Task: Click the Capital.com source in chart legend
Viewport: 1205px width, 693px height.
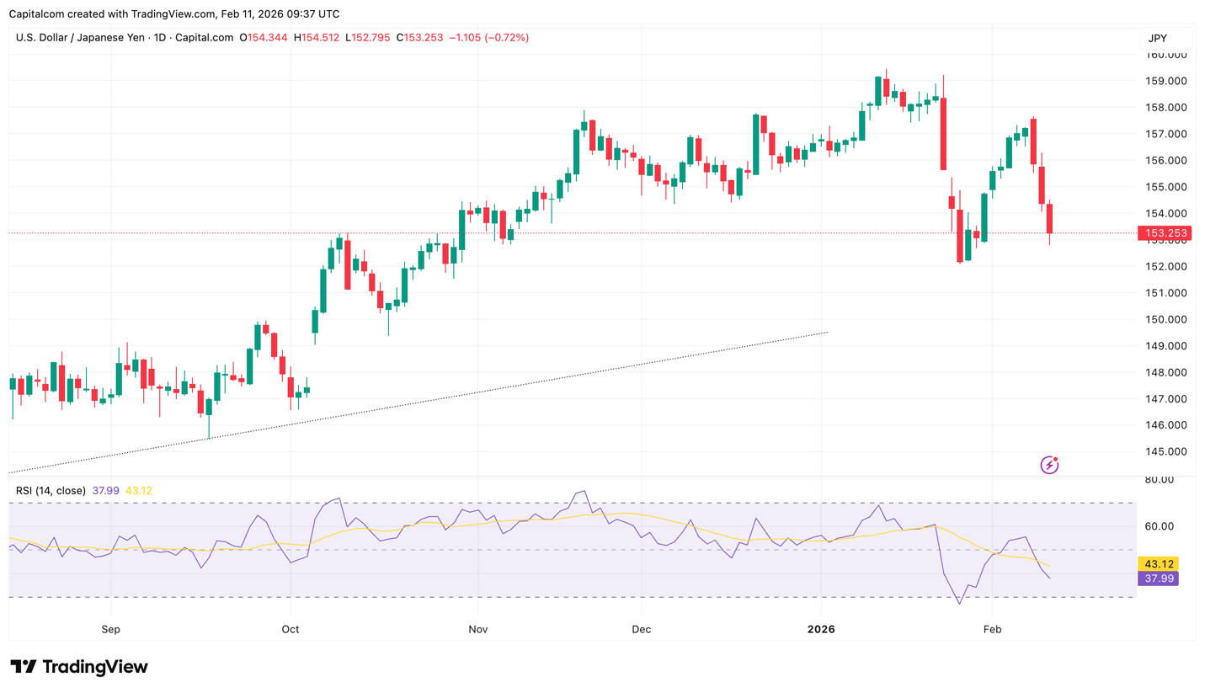Action: tap(205, 38)
